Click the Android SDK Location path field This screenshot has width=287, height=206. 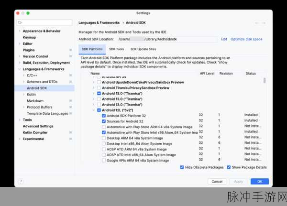(x=167, y=39)
